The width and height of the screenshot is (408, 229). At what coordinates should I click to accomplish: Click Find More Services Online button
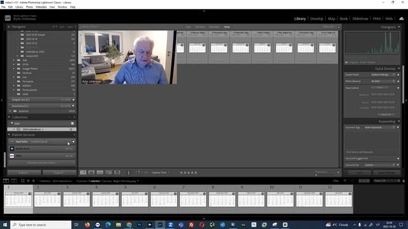(x=41, y=163)
